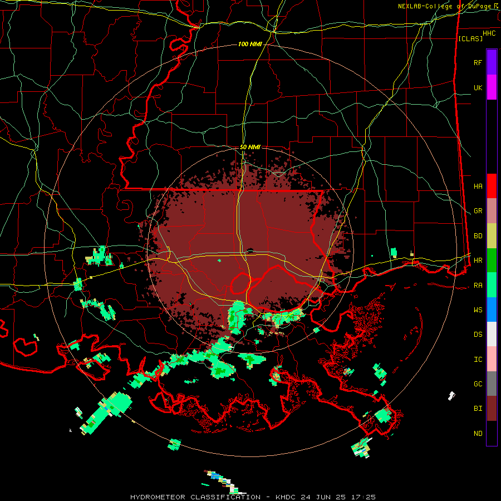Click the BD legend label
Screen dimensions: 501x501
click(x=478, y=236)
